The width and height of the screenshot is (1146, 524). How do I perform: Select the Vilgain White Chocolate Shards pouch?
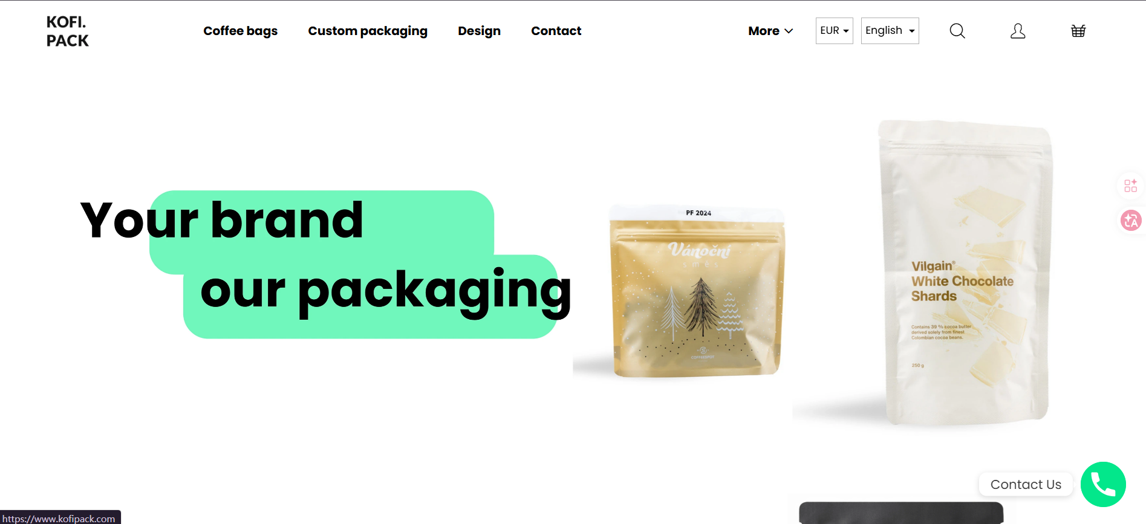(965, 272)
